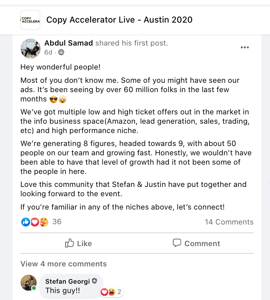
Task: Click Abdul Samad's profile picture
Action: 31,48
